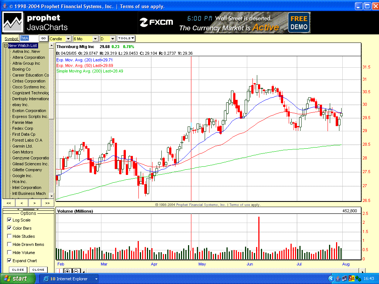
Task: Click the ZoneAlarm ZA tray icon
Action: (x=352, y=279)
